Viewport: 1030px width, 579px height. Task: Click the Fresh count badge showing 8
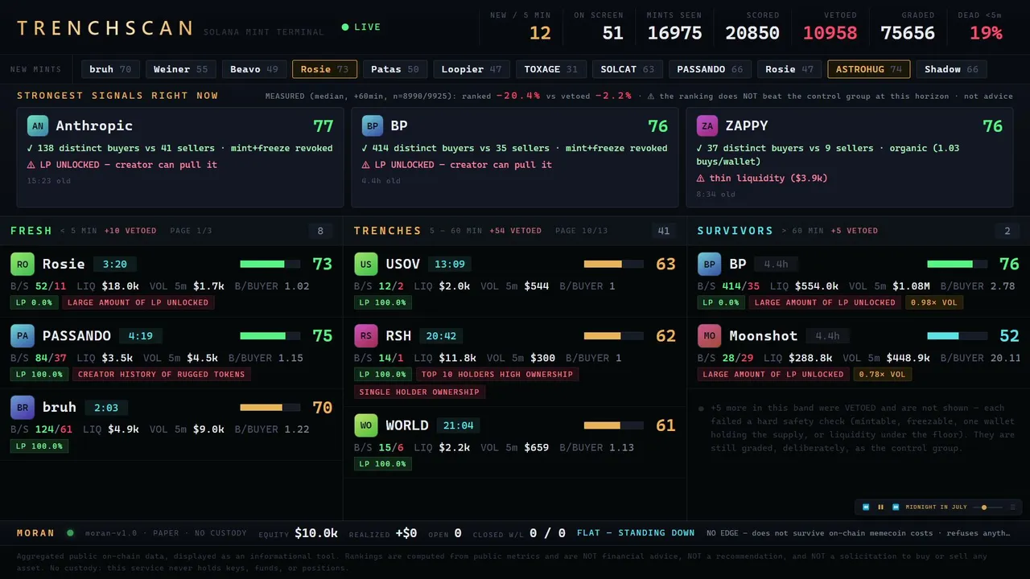320,232
